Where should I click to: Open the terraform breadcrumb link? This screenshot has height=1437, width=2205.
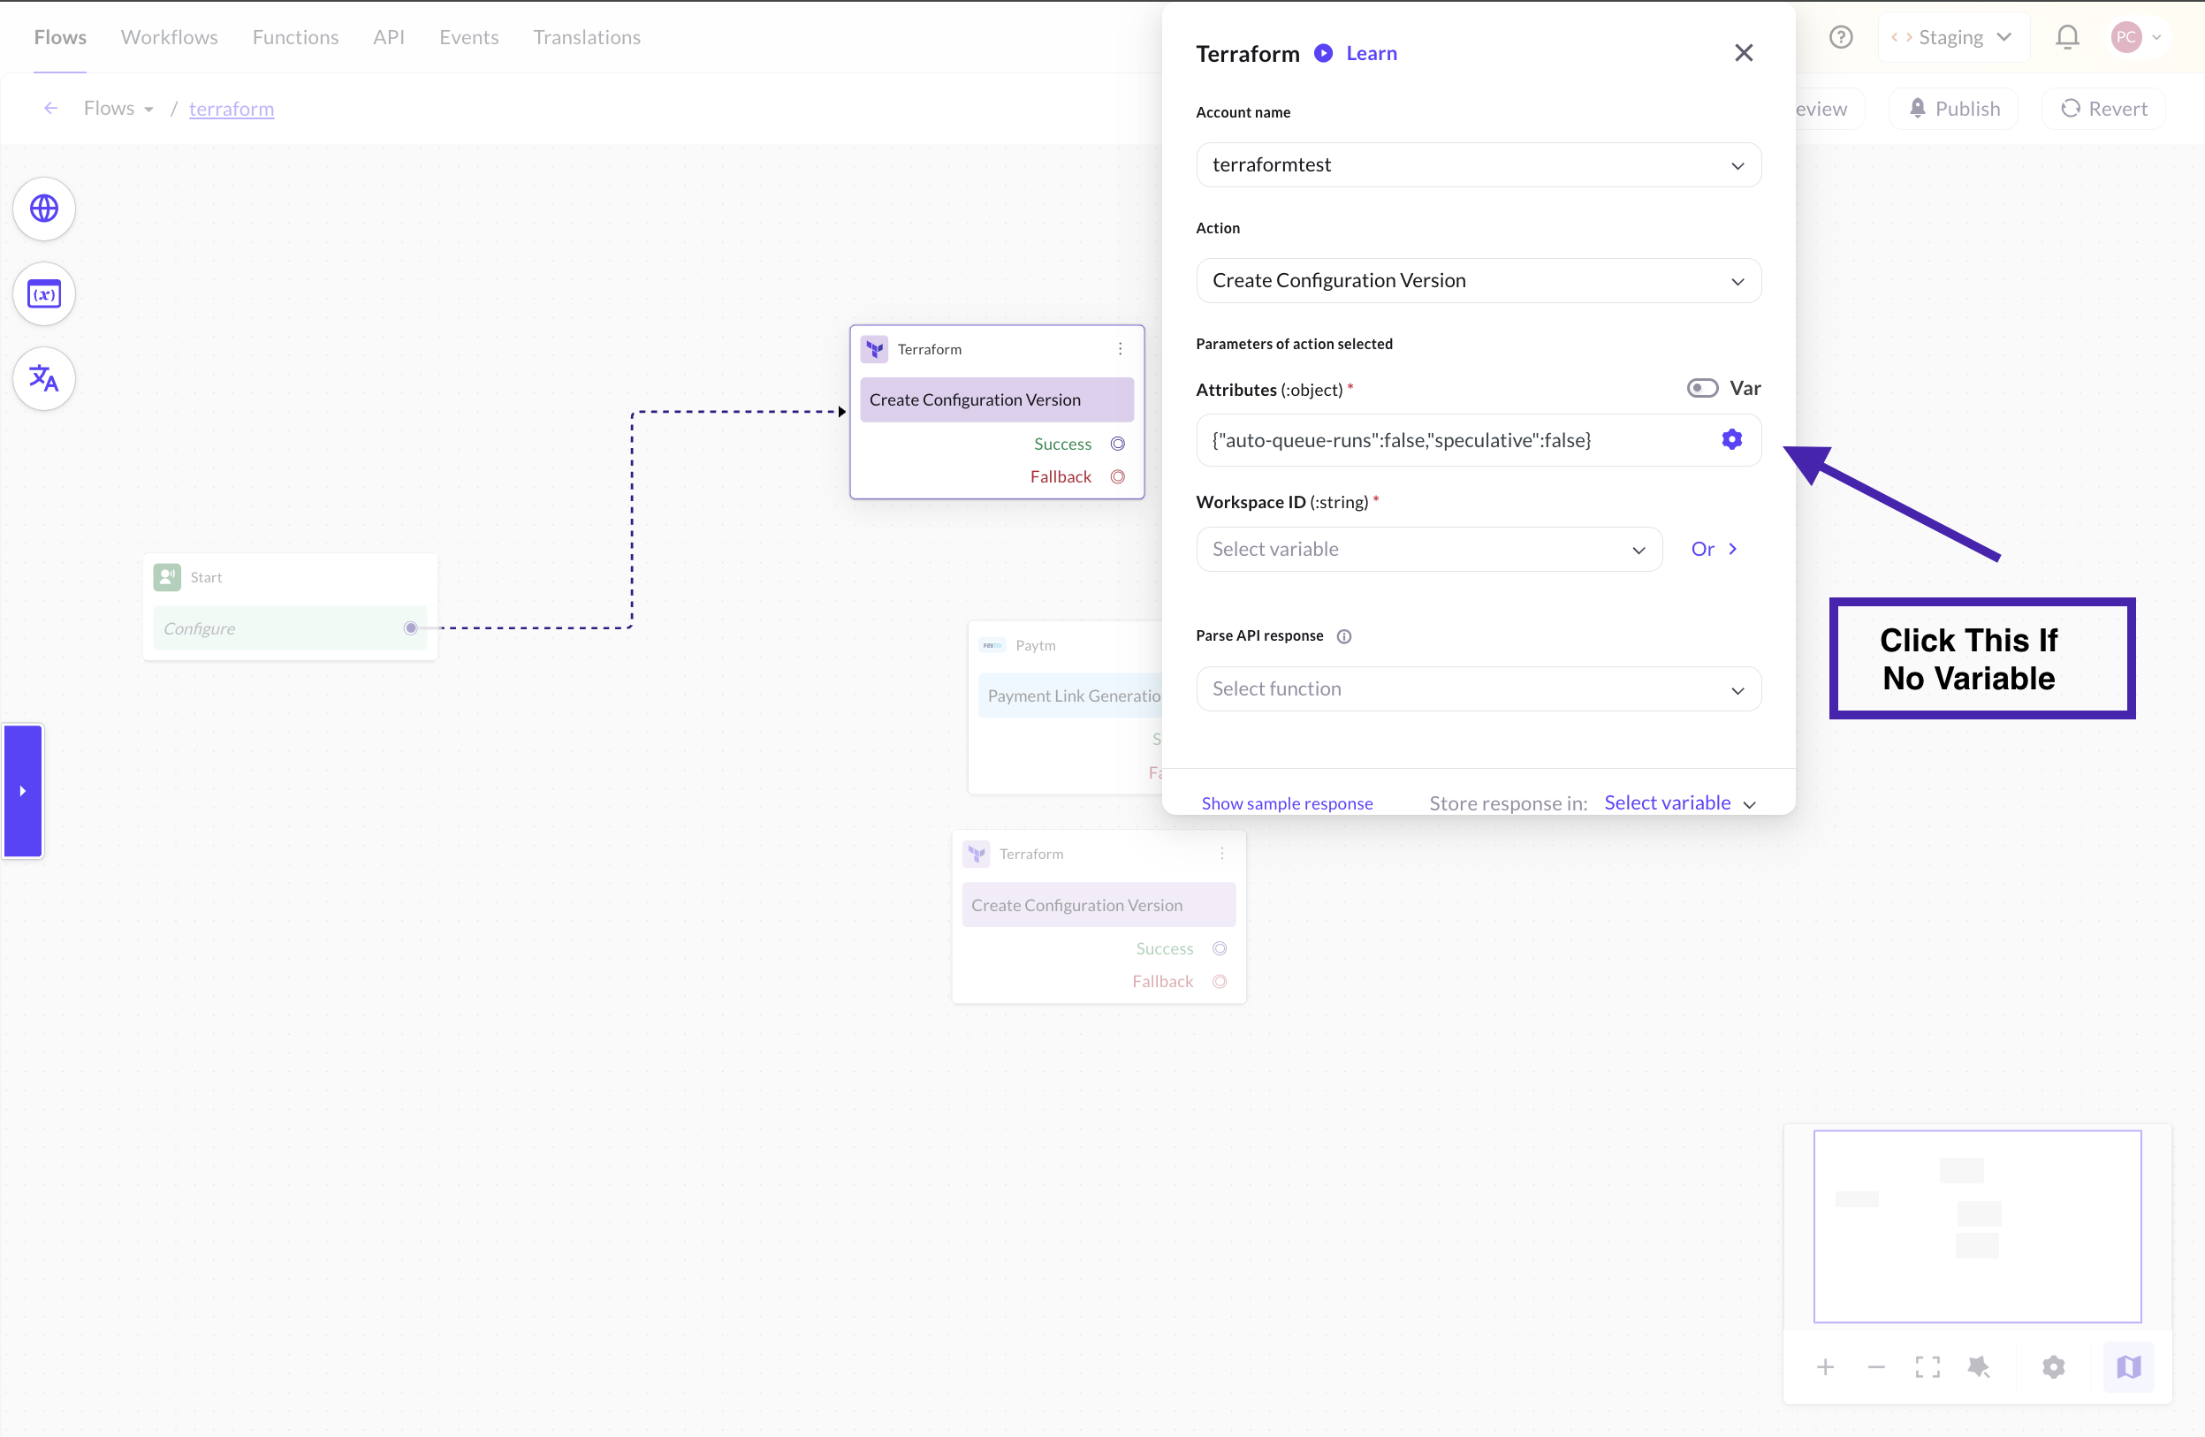pyautogui.click(x=232, y=109)
